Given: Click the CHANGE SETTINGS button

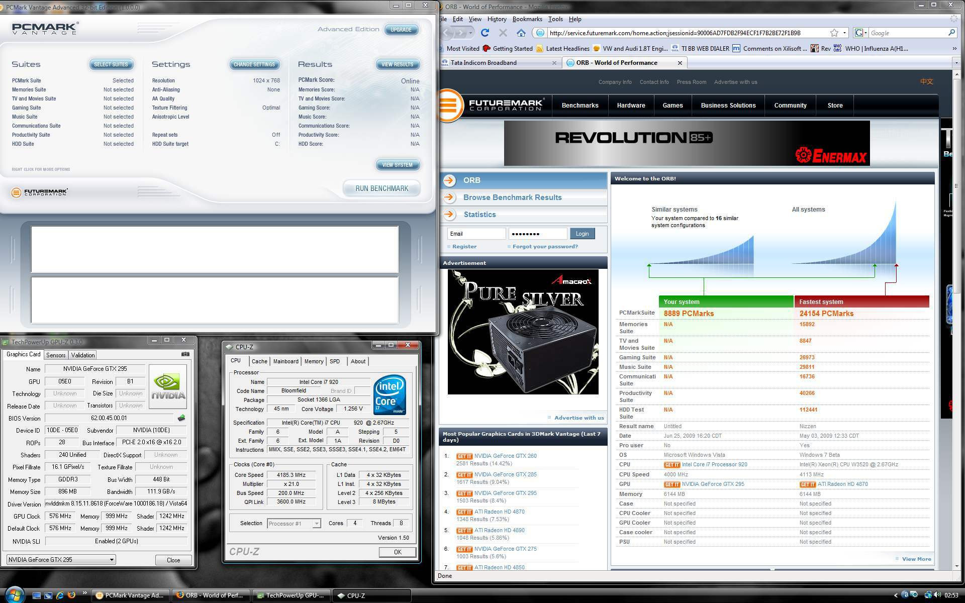Looking at the screenshot, I should [x=254, y=64].
